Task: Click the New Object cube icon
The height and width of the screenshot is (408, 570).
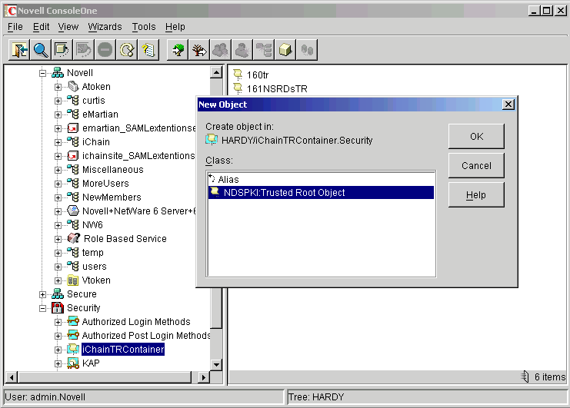Action: click(285, 50)
